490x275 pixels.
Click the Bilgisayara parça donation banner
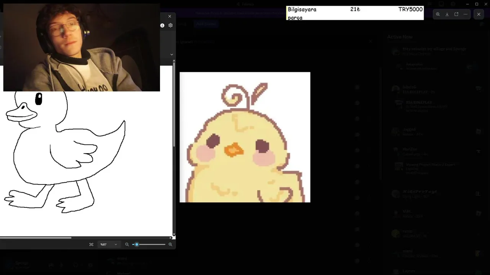[x=355, y=13]
